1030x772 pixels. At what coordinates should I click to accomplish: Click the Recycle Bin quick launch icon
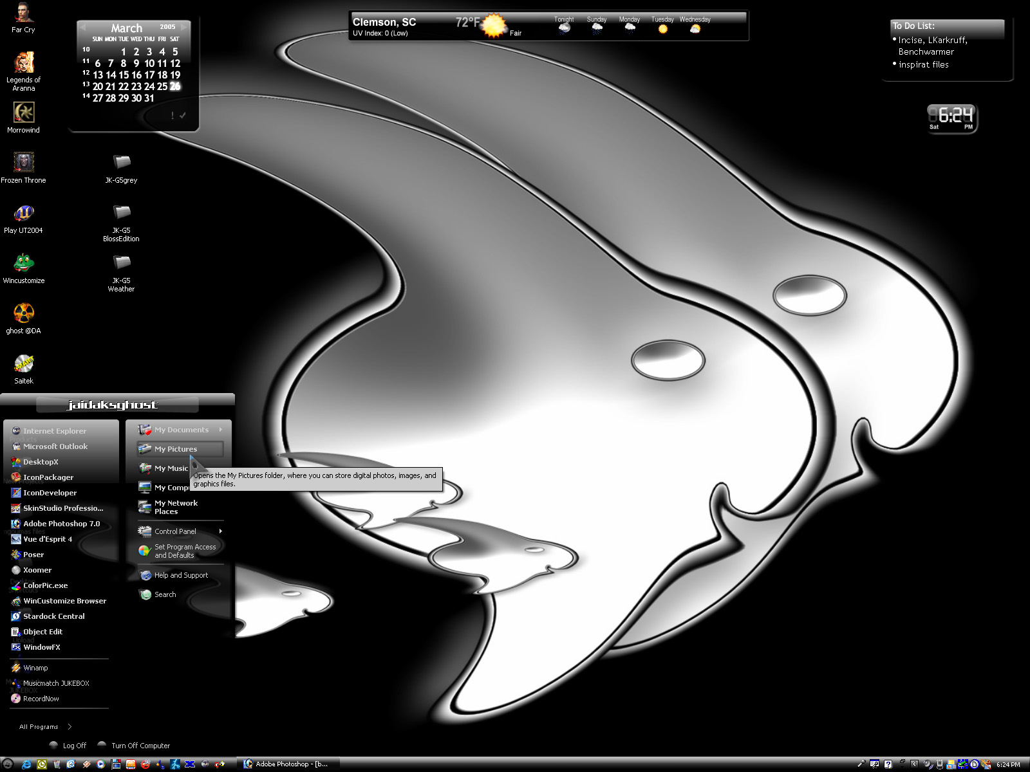57,764
